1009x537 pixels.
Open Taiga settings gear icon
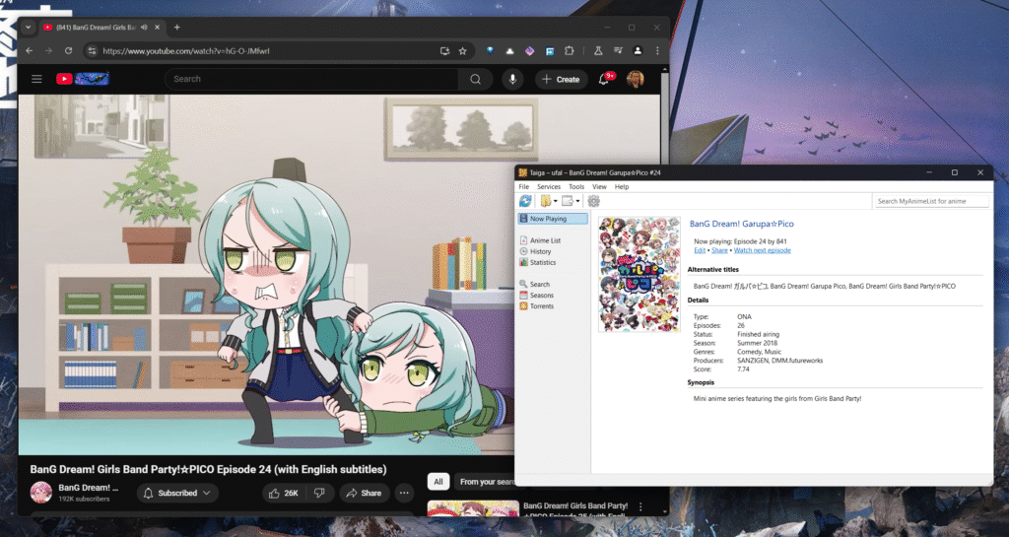[593, 201]
